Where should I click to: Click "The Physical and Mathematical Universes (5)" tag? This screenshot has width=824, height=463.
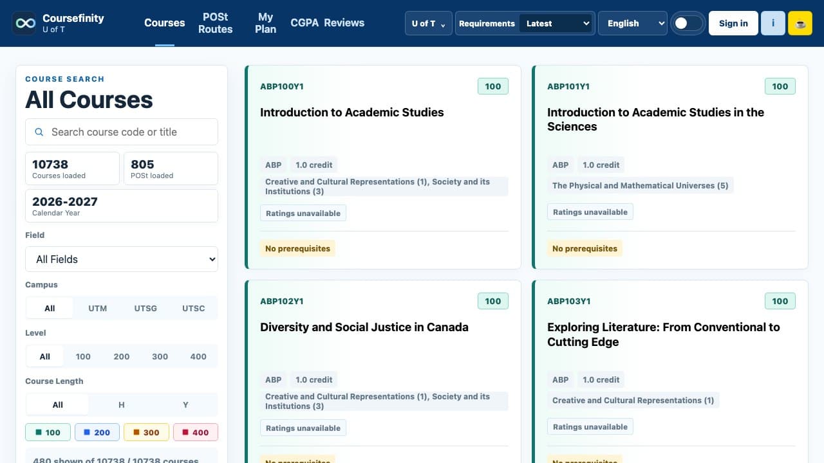(641, 185)
